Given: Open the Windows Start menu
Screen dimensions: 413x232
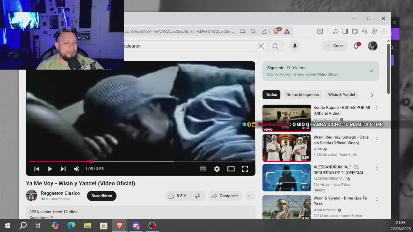Looking at the screenshot, I should coord(8,226).
